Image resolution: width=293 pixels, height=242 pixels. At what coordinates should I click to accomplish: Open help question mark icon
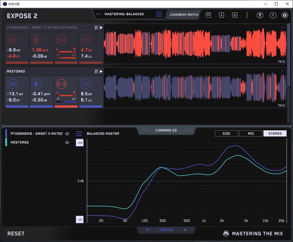(x=273, y=15)
